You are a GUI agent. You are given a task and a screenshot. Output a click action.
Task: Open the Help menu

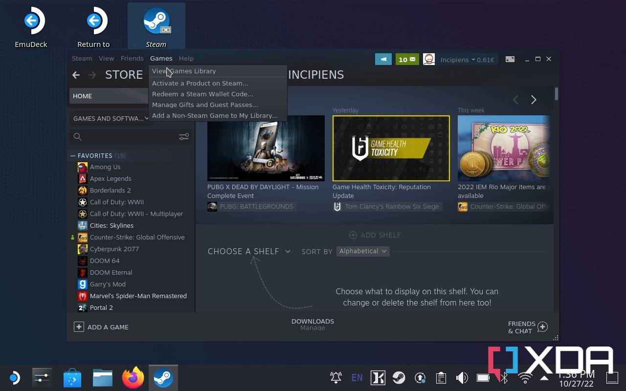coord(186,58)
